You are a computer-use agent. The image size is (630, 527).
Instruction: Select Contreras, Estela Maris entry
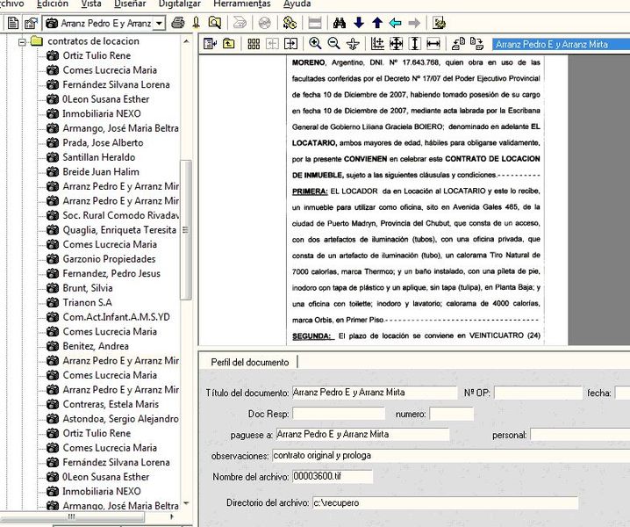click(x=111, y=404)
